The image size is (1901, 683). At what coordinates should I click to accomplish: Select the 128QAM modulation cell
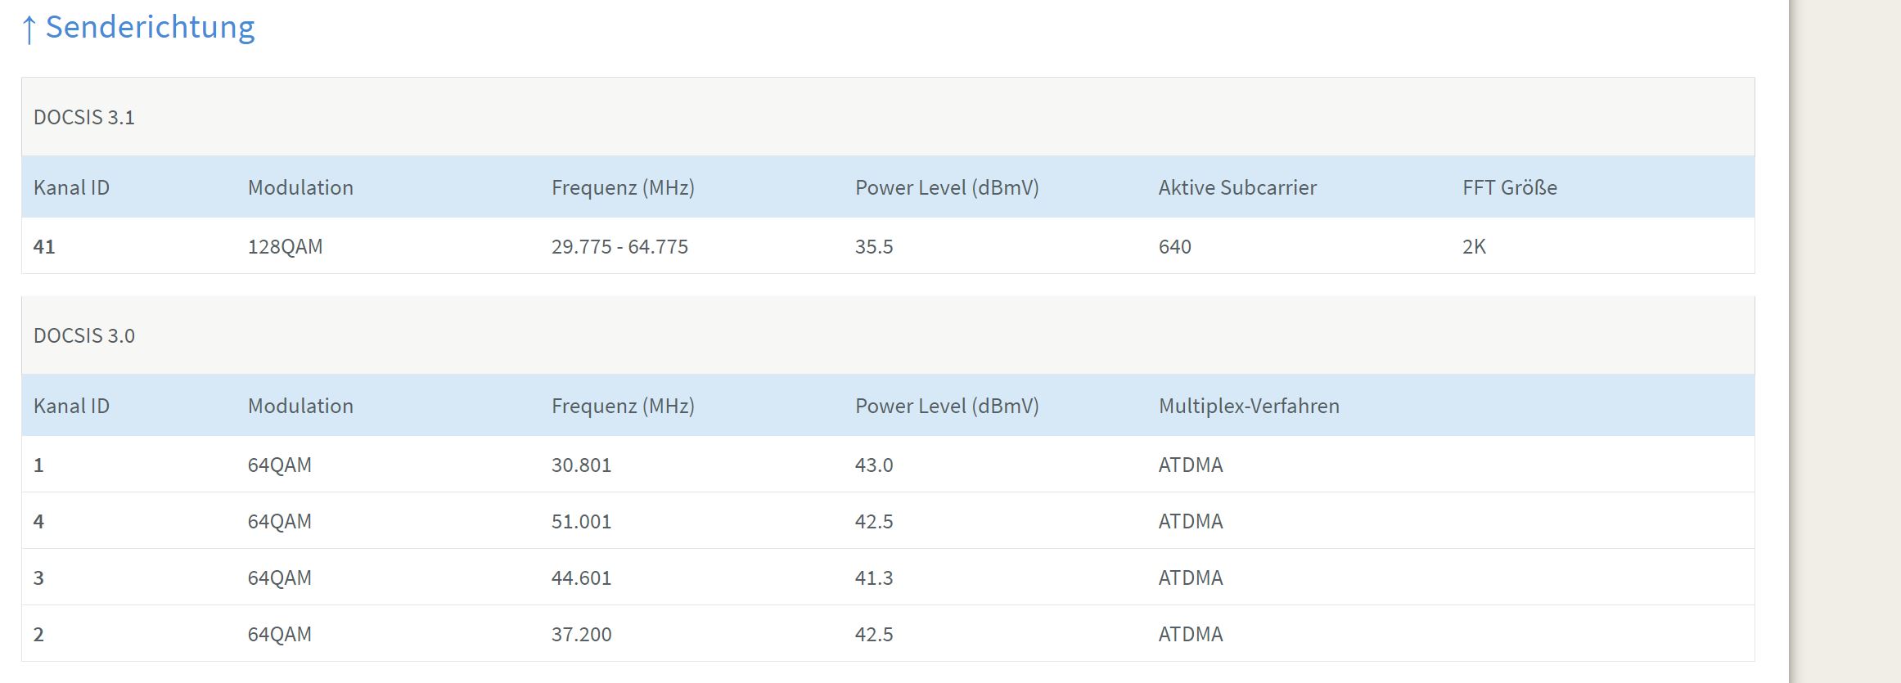coord(285,246)
